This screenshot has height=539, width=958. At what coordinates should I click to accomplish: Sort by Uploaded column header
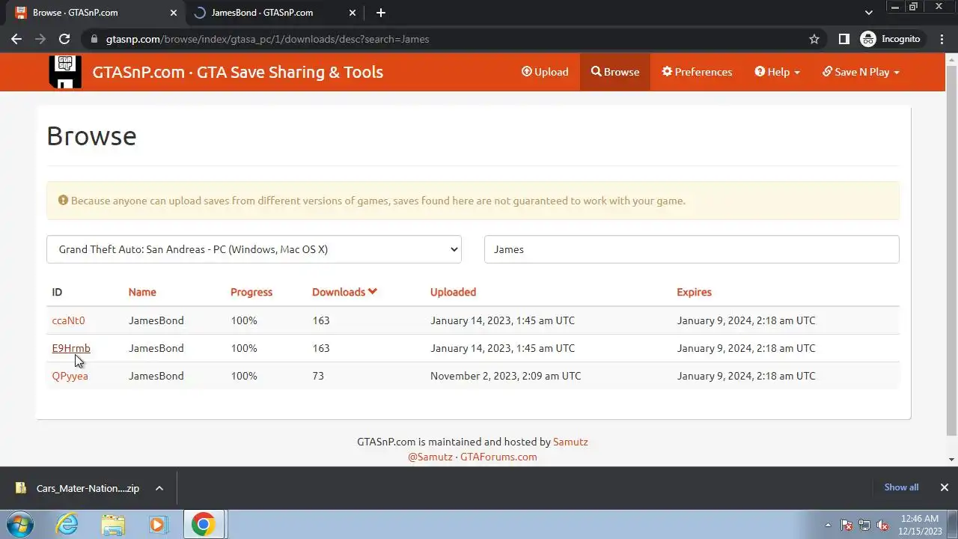click(x=453, y=292)
